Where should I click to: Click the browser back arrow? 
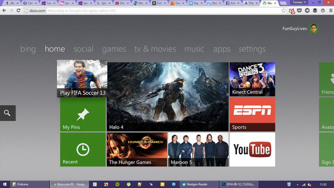pos(4,10)
